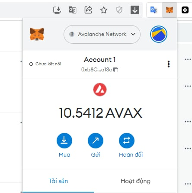The image size is (192, 193).
Task: Copy the account address 0xb8C...a13c
Action: [x=99, y=70]
